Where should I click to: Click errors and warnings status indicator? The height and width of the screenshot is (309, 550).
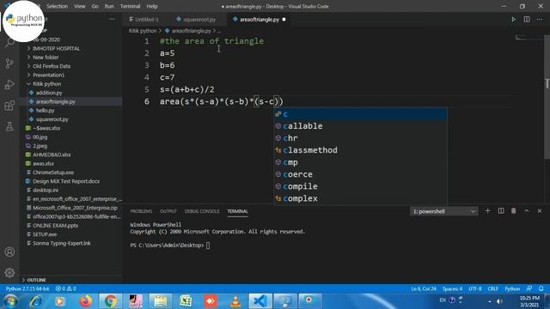[66, 288]
